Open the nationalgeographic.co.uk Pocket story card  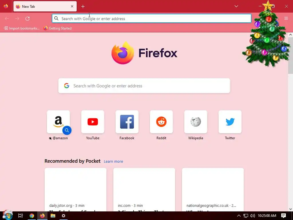click(x=213, y=190)
